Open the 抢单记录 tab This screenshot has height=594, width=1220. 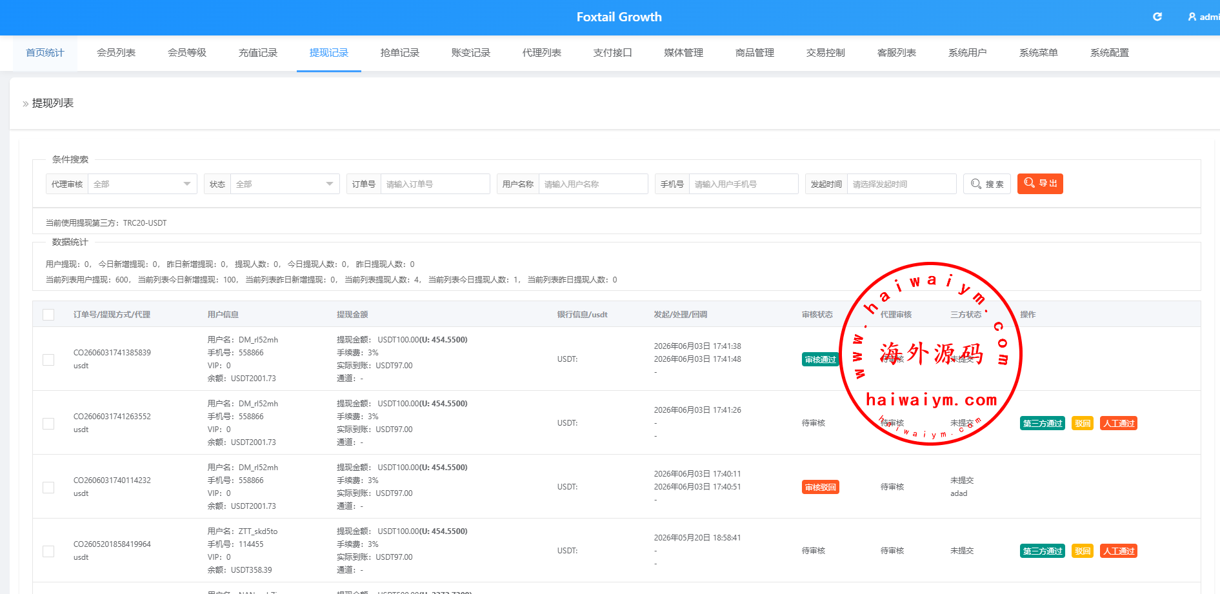pos(400,53)
